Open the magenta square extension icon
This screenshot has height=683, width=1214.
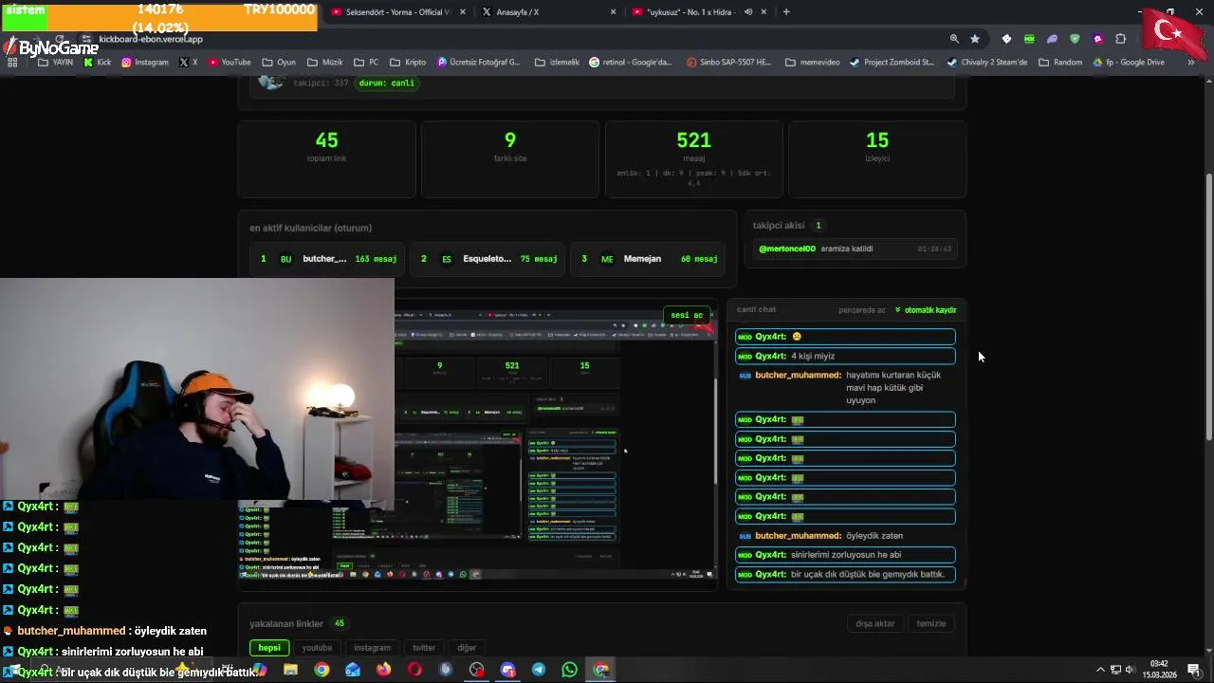tap(1097, 39)
